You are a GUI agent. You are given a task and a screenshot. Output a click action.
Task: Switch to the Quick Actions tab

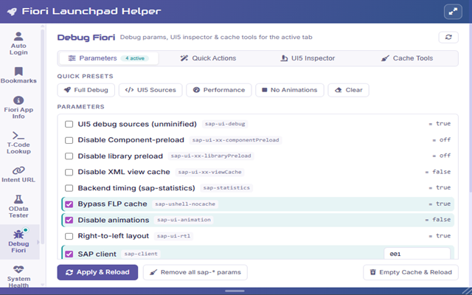(208, 58)
